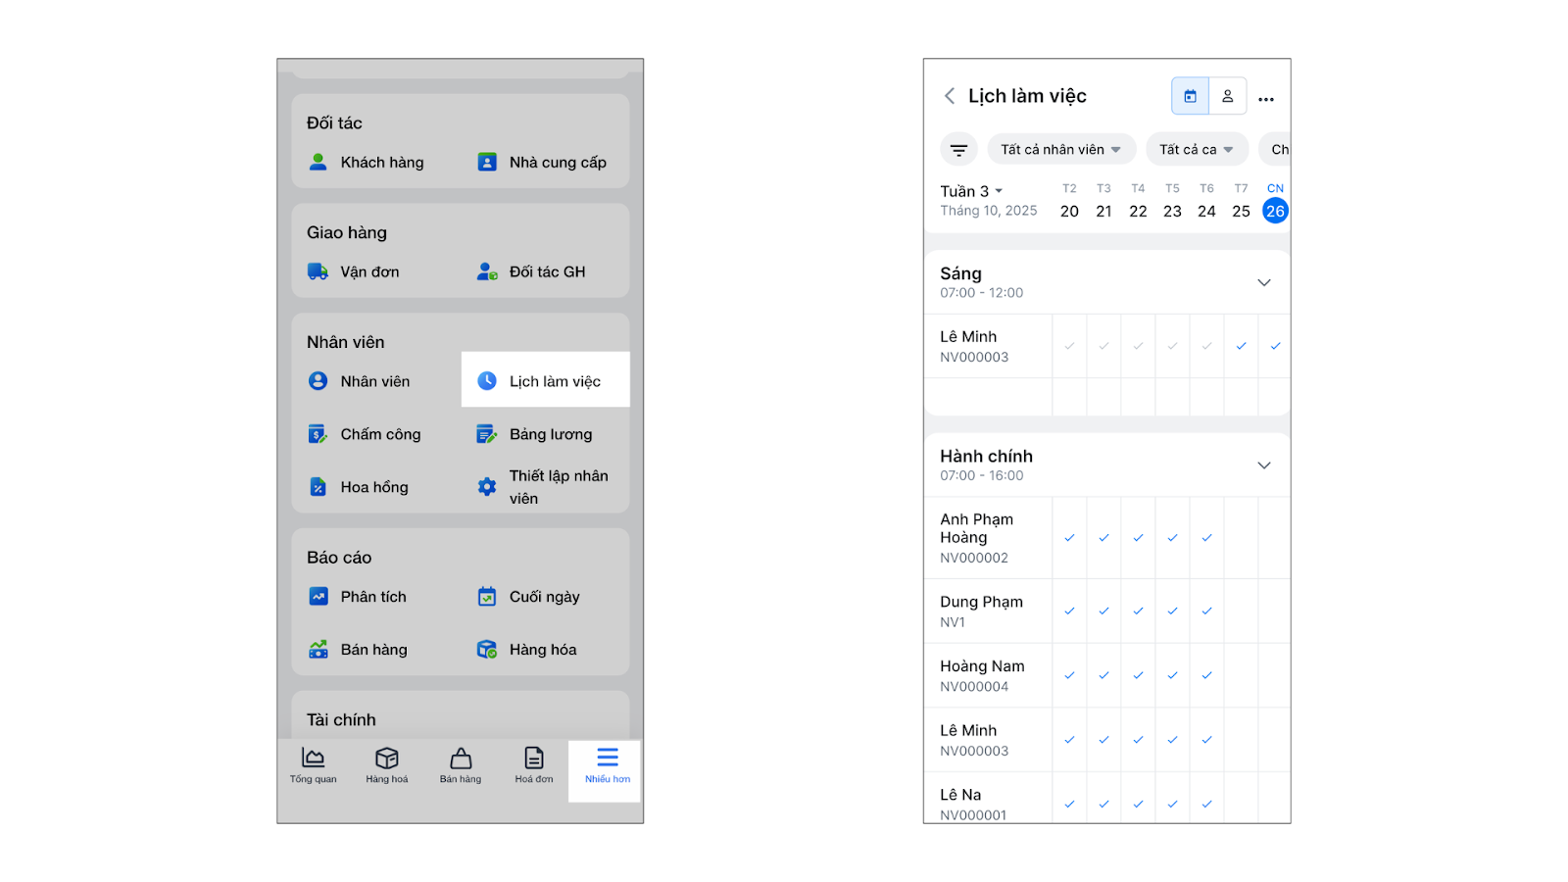
Task: Open the Tất cả ca dropdown
Action: point(1196,150)
